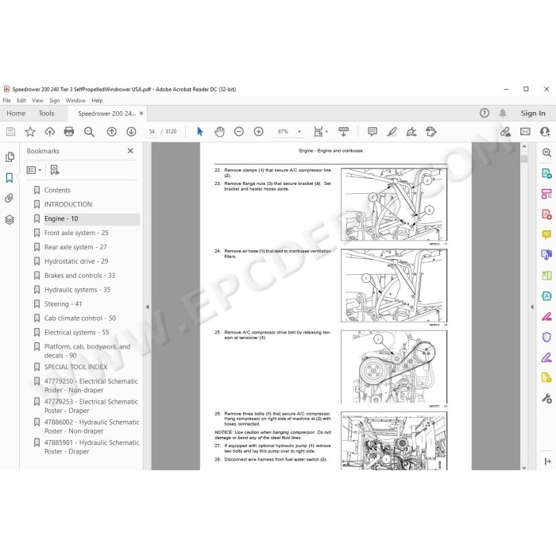Switch to the Home tab
The height and width of the screenshot is (556, 556).
pyautogui.click(x=16, y=114)
